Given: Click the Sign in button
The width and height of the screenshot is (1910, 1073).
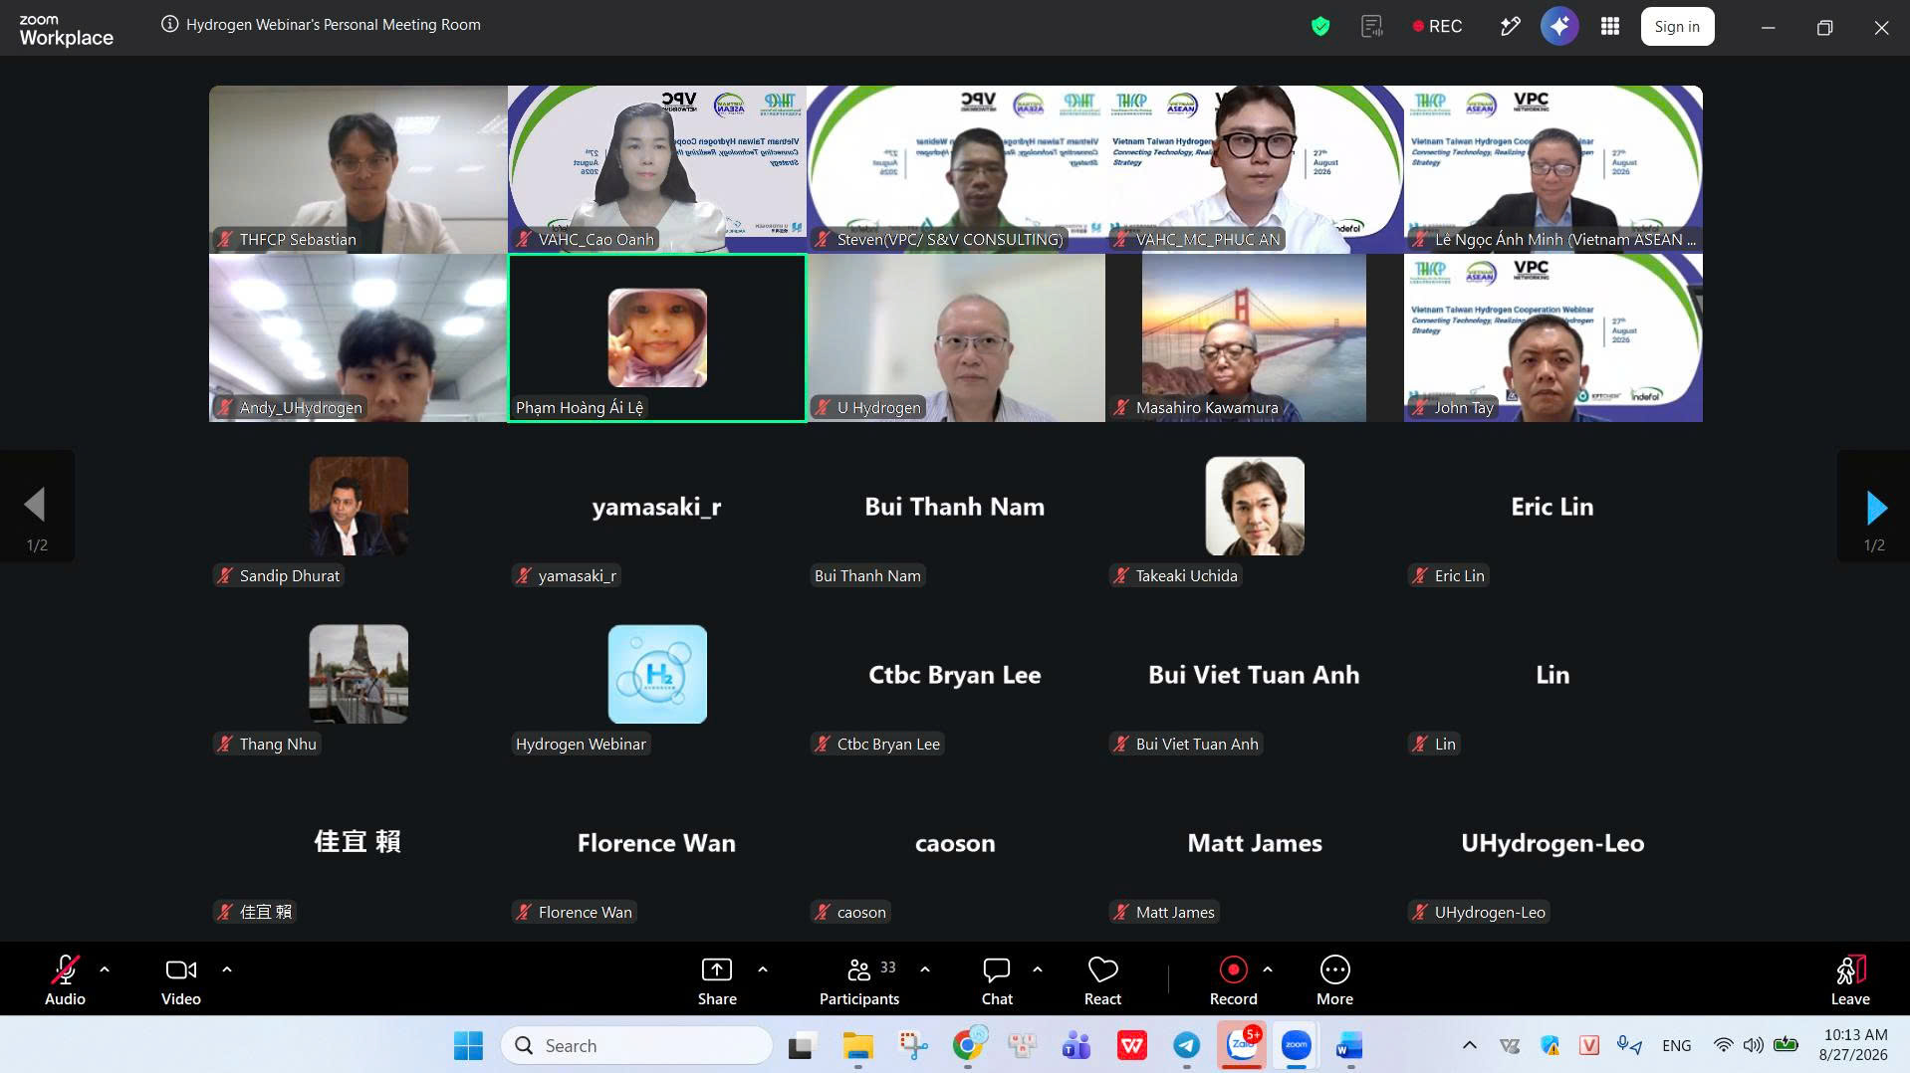Looking at the screenshot, I should 1677,27.
